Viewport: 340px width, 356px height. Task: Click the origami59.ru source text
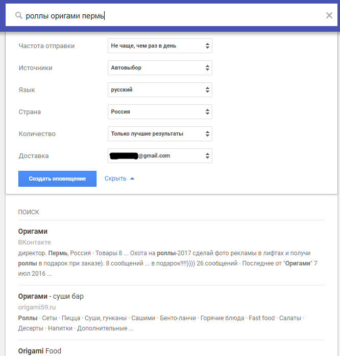[x=37, y=307]
